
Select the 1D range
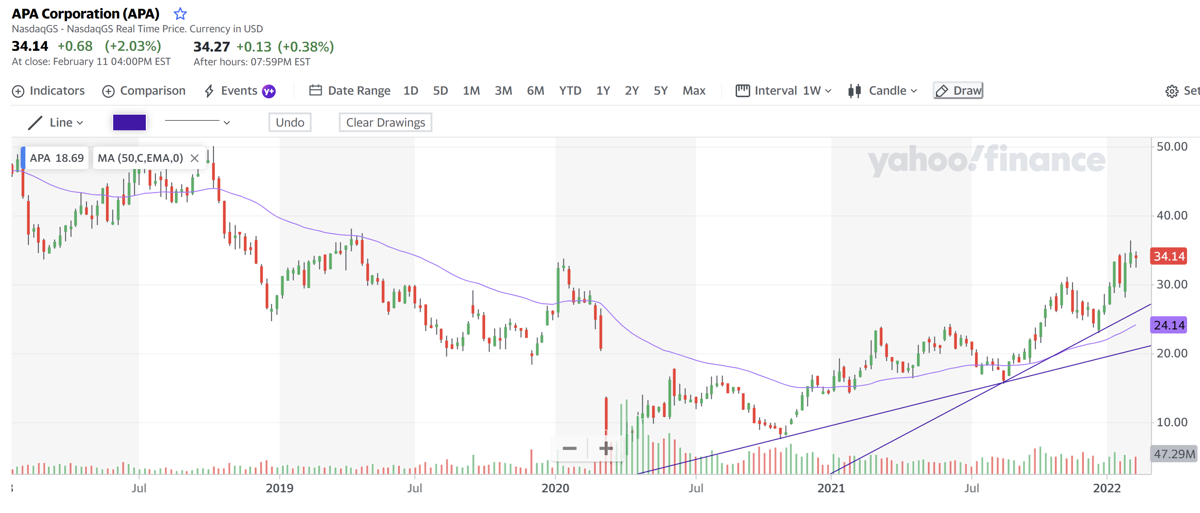[x=410, y=91]
